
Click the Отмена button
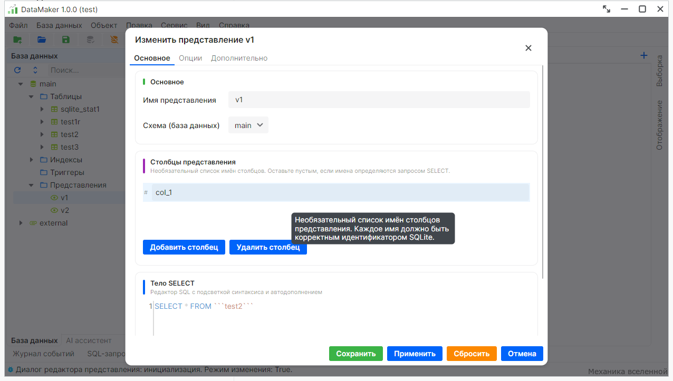(522, 354)
